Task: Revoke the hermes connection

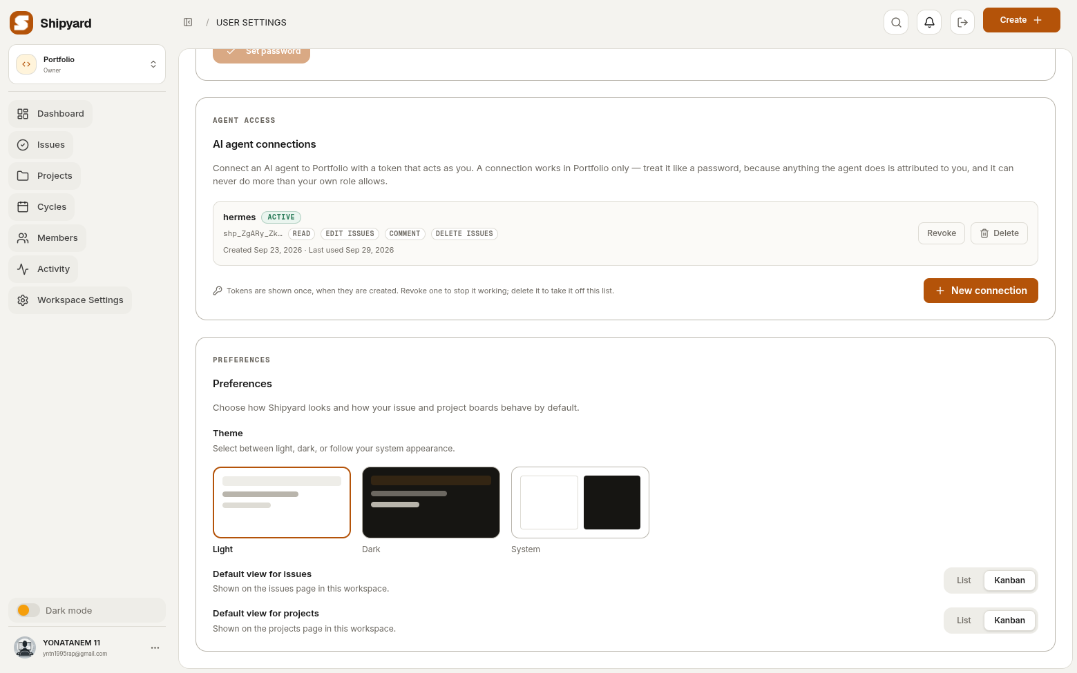Action: tap(942, 233)
